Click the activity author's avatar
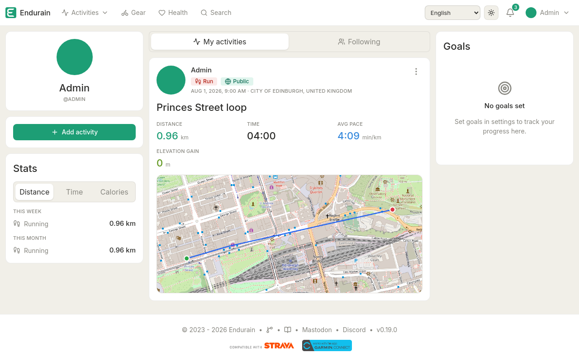 [171, 80]
